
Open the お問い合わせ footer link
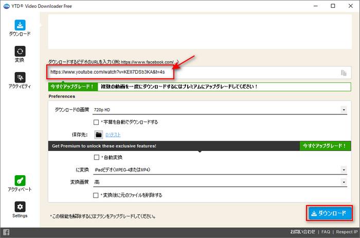point(302,232)
